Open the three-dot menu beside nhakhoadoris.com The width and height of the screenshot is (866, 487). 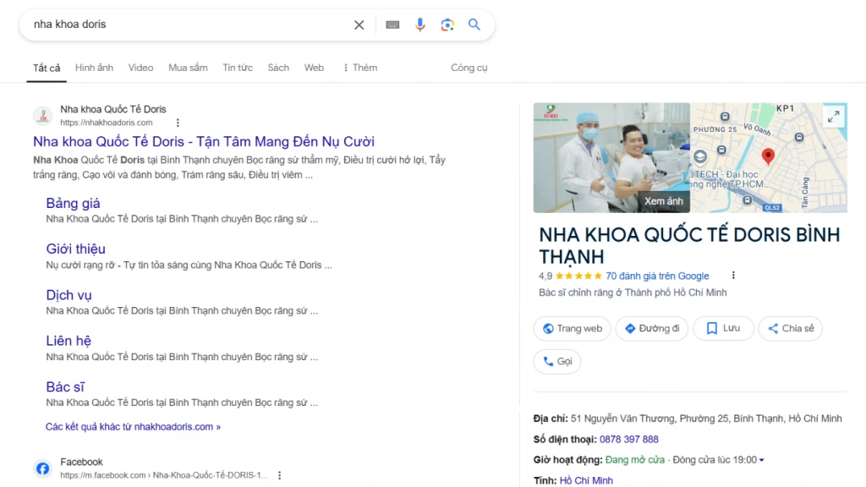coord(178,123)
